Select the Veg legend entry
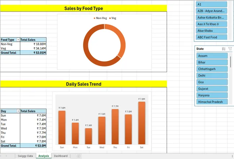Viewport: 234px width, 159px height. 113,18
